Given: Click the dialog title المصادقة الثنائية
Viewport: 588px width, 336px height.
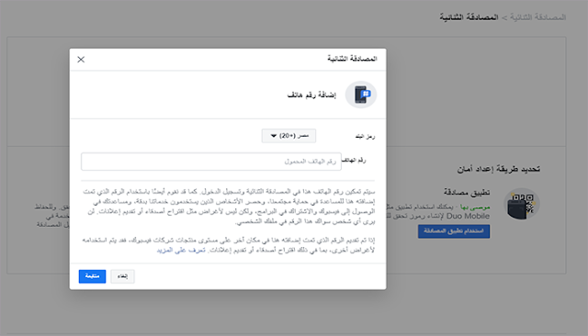Looking at the screenshot, I should pos(352,59).
